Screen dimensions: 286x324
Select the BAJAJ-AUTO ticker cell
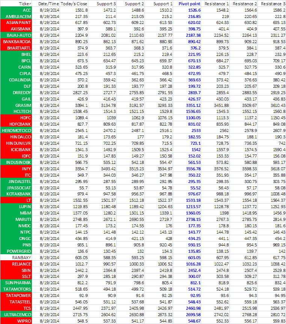coord(16,36)
